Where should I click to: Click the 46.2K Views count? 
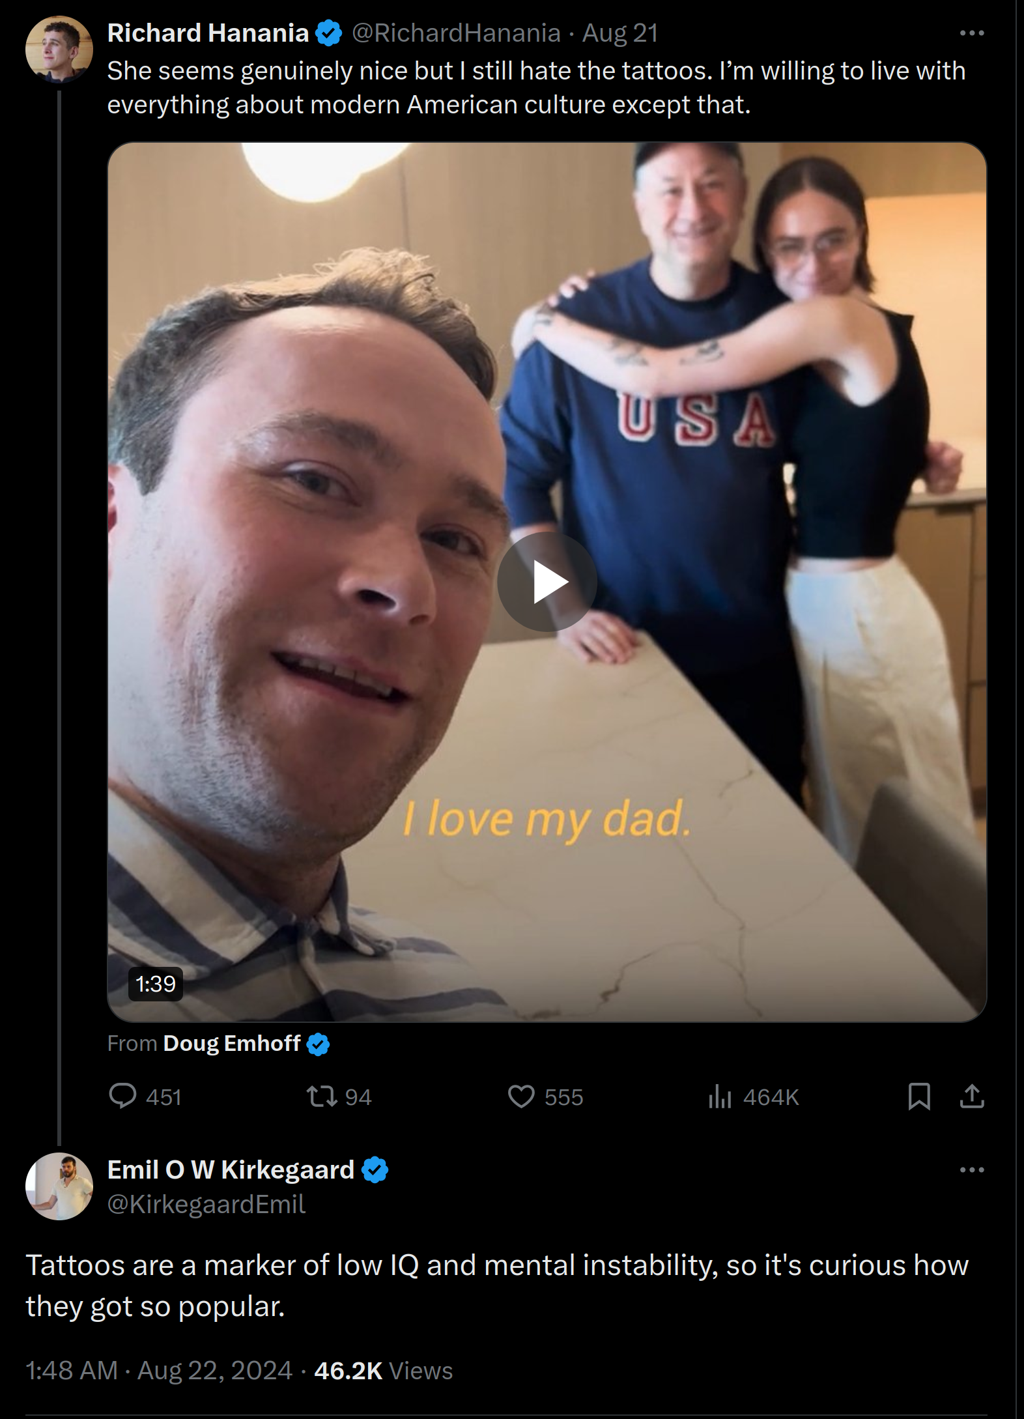383,1371
